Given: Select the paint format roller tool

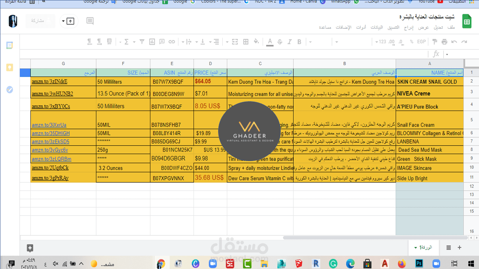Looking at the screenshot, I should (434, 42).
